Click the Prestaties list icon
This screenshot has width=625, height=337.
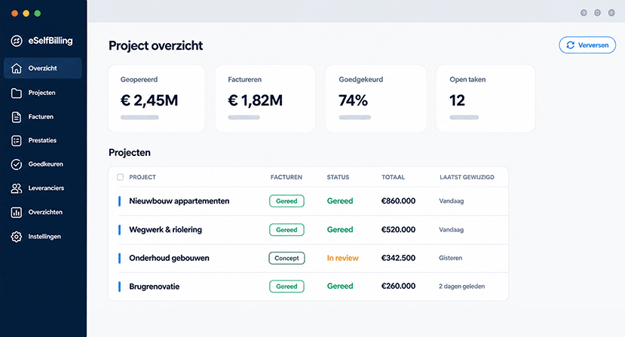tap(17, 140)
